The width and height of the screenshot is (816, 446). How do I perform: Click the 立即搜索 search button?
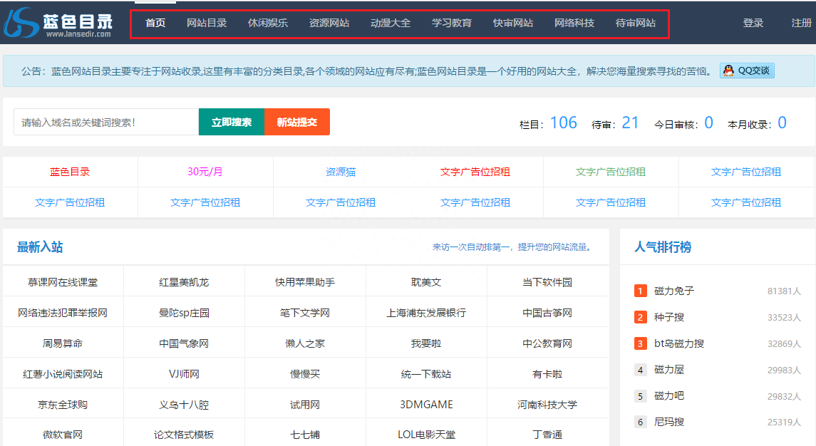231,121
